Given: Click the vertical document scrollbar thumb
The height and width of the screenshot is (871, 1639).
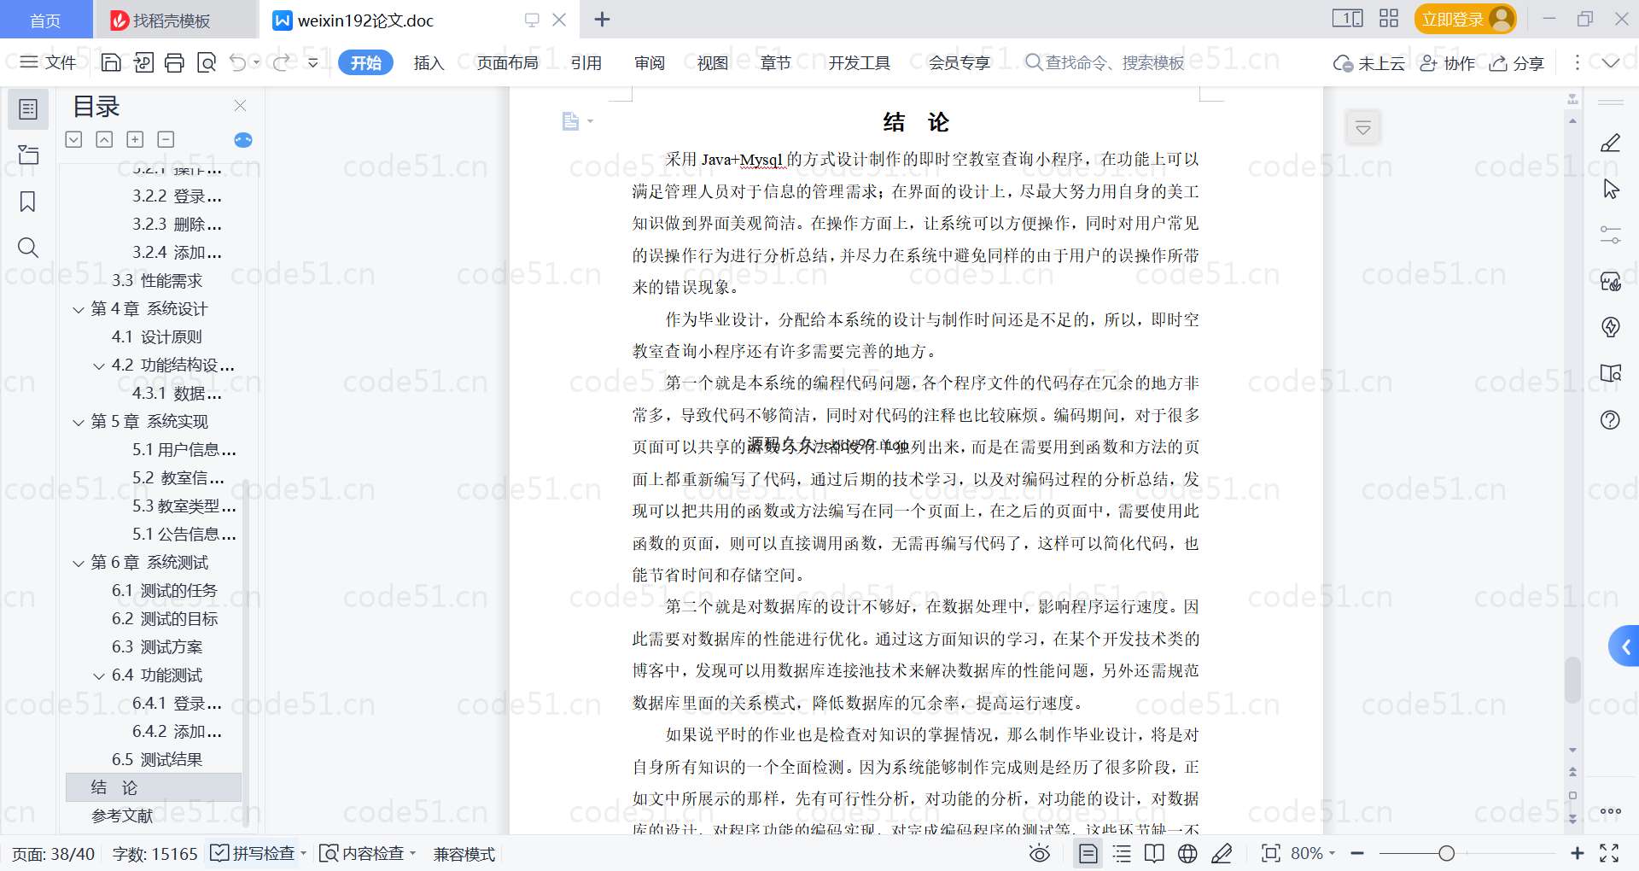Looking at the screenshot, I should (1572, 680).
